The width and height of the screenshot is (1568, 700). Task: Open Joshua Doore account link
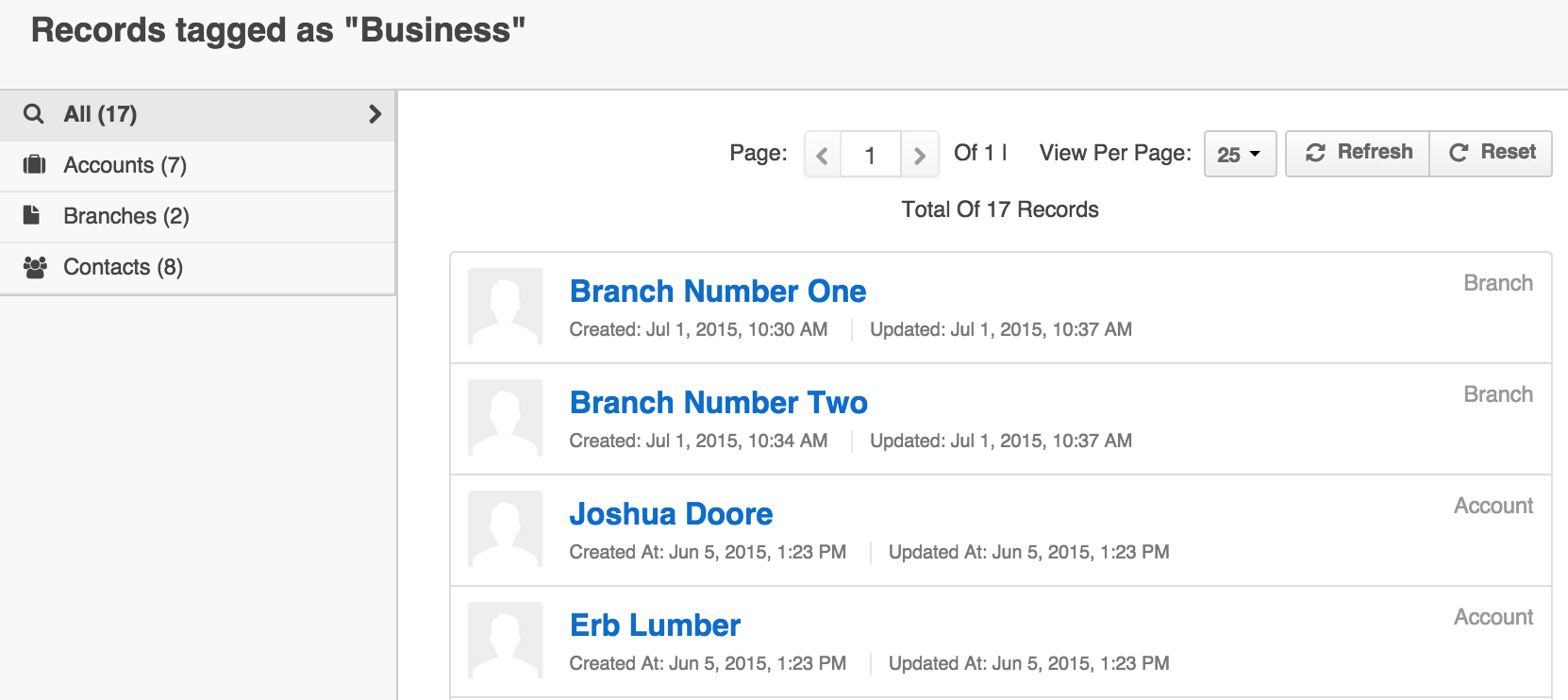pos(671,514)
